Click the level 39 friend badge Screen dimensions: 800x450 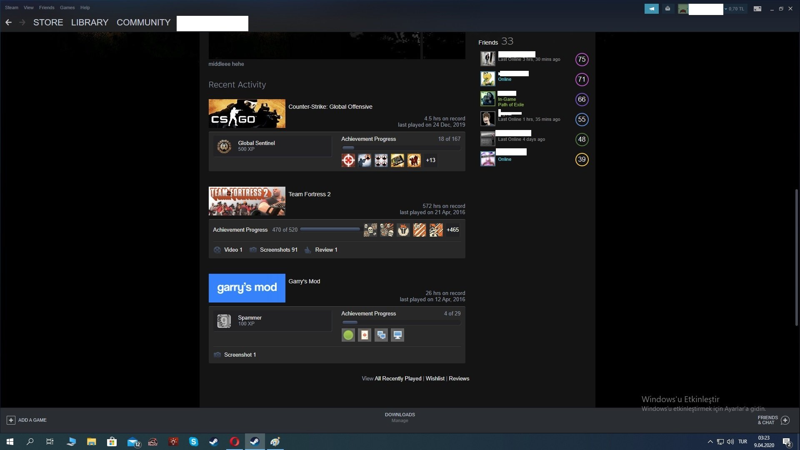point(582,159)
